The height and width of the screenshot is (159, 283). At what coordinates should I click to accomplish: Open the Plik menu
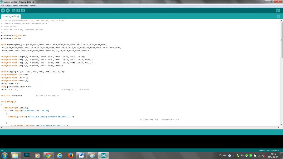pyautogui.click(x=2, y=6)
